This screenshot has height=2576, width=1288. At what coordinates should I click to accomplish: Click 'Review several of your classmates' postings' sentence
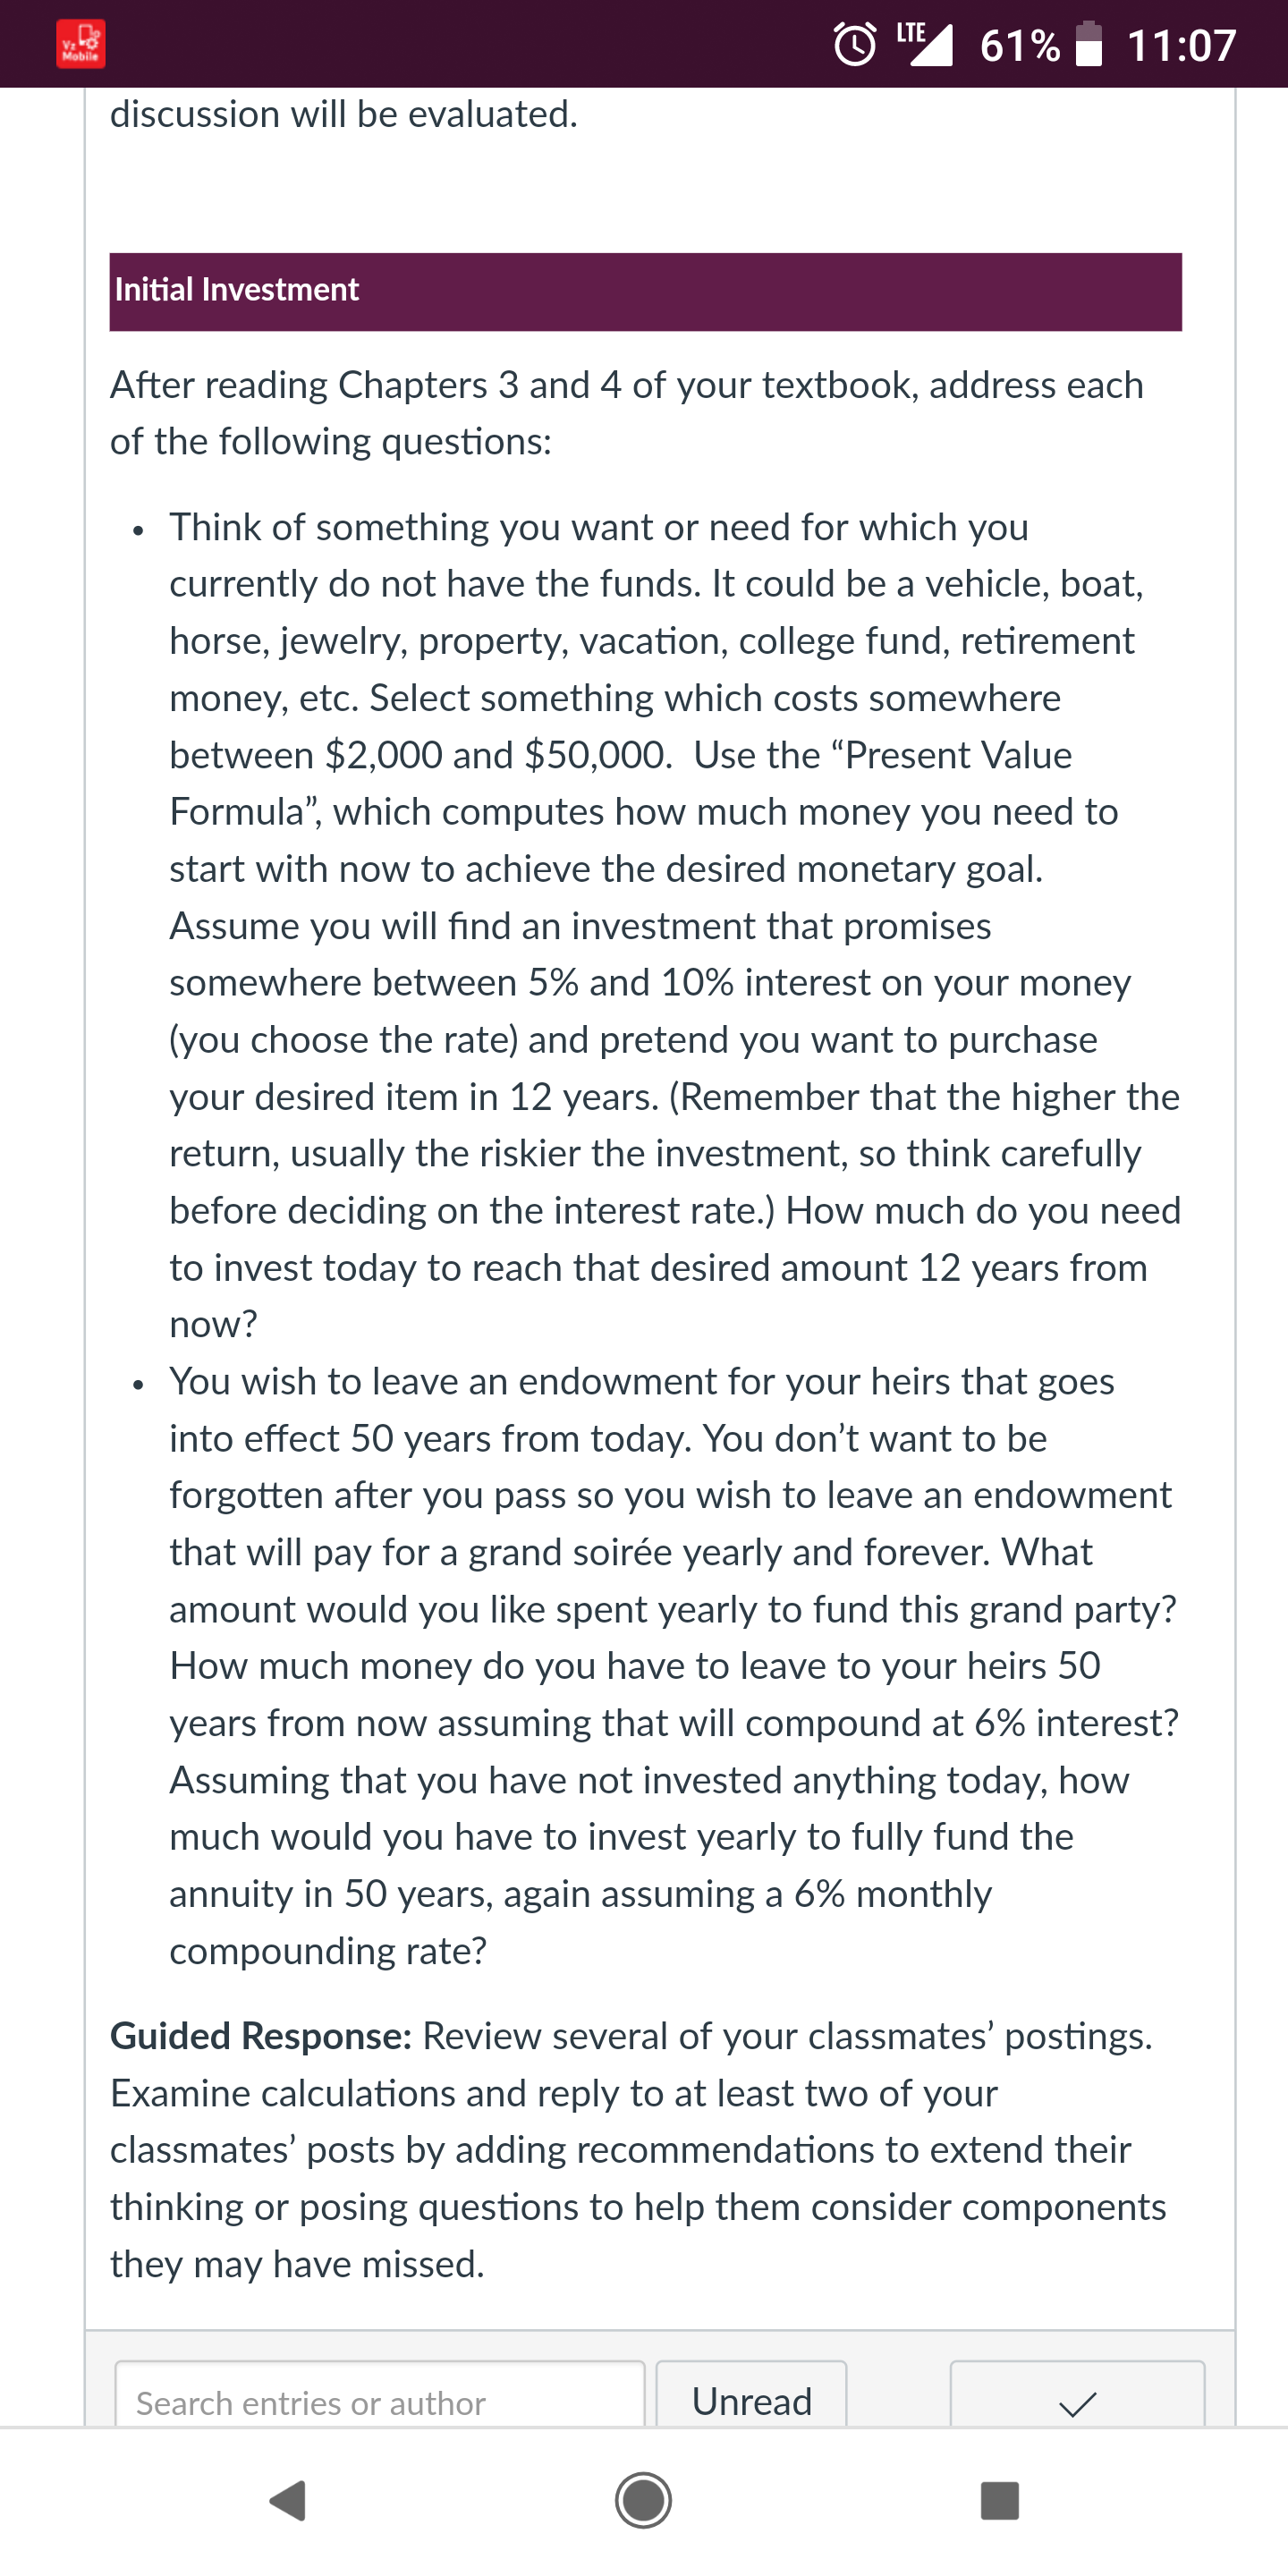pyautogui.click(x=787, y=2036)
